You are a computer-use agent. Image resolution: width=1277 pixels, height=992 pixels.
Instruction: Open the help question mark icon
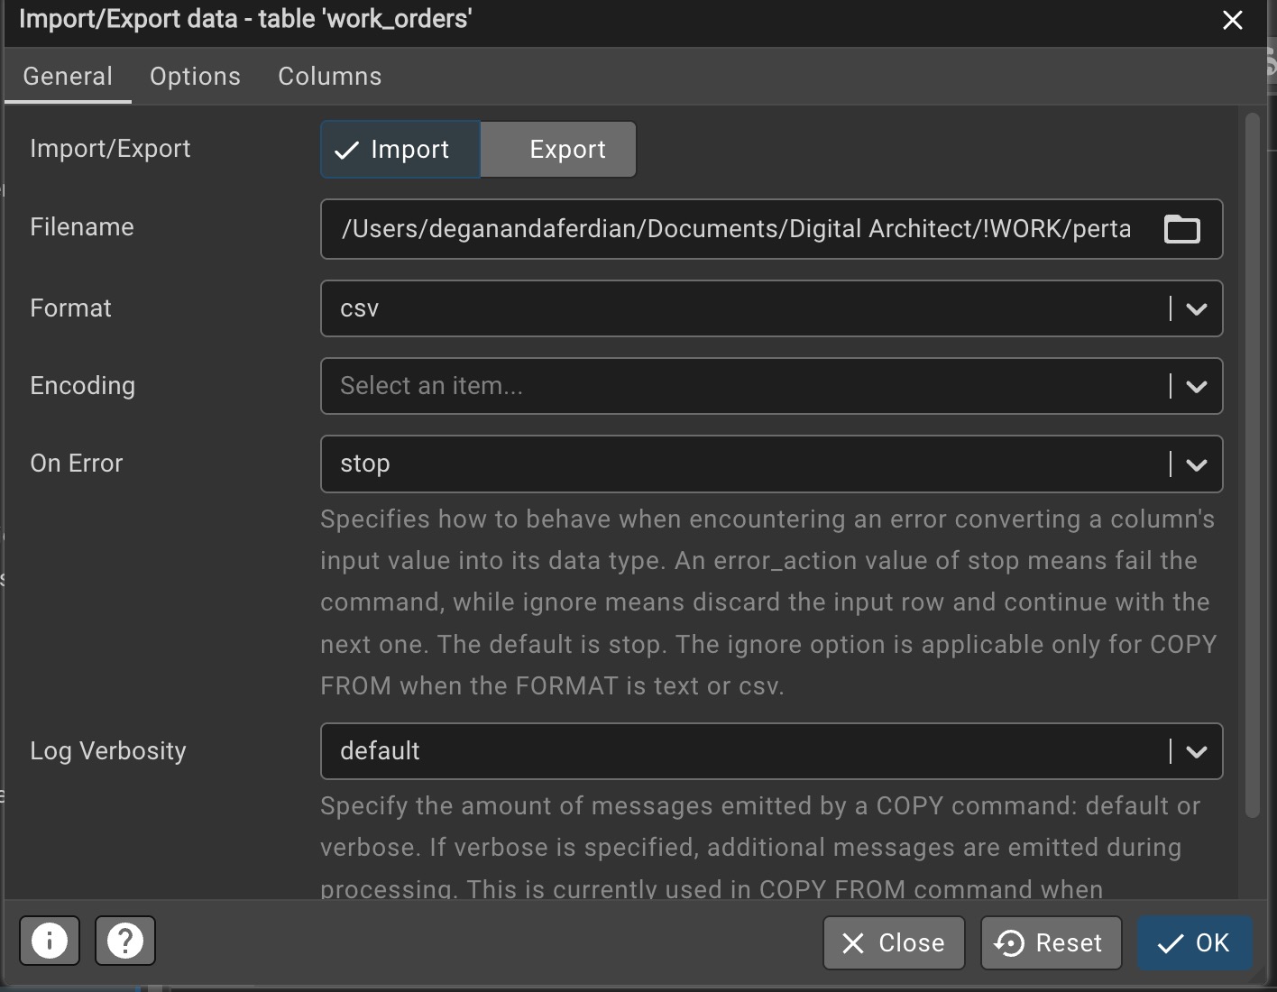[125, 941]
